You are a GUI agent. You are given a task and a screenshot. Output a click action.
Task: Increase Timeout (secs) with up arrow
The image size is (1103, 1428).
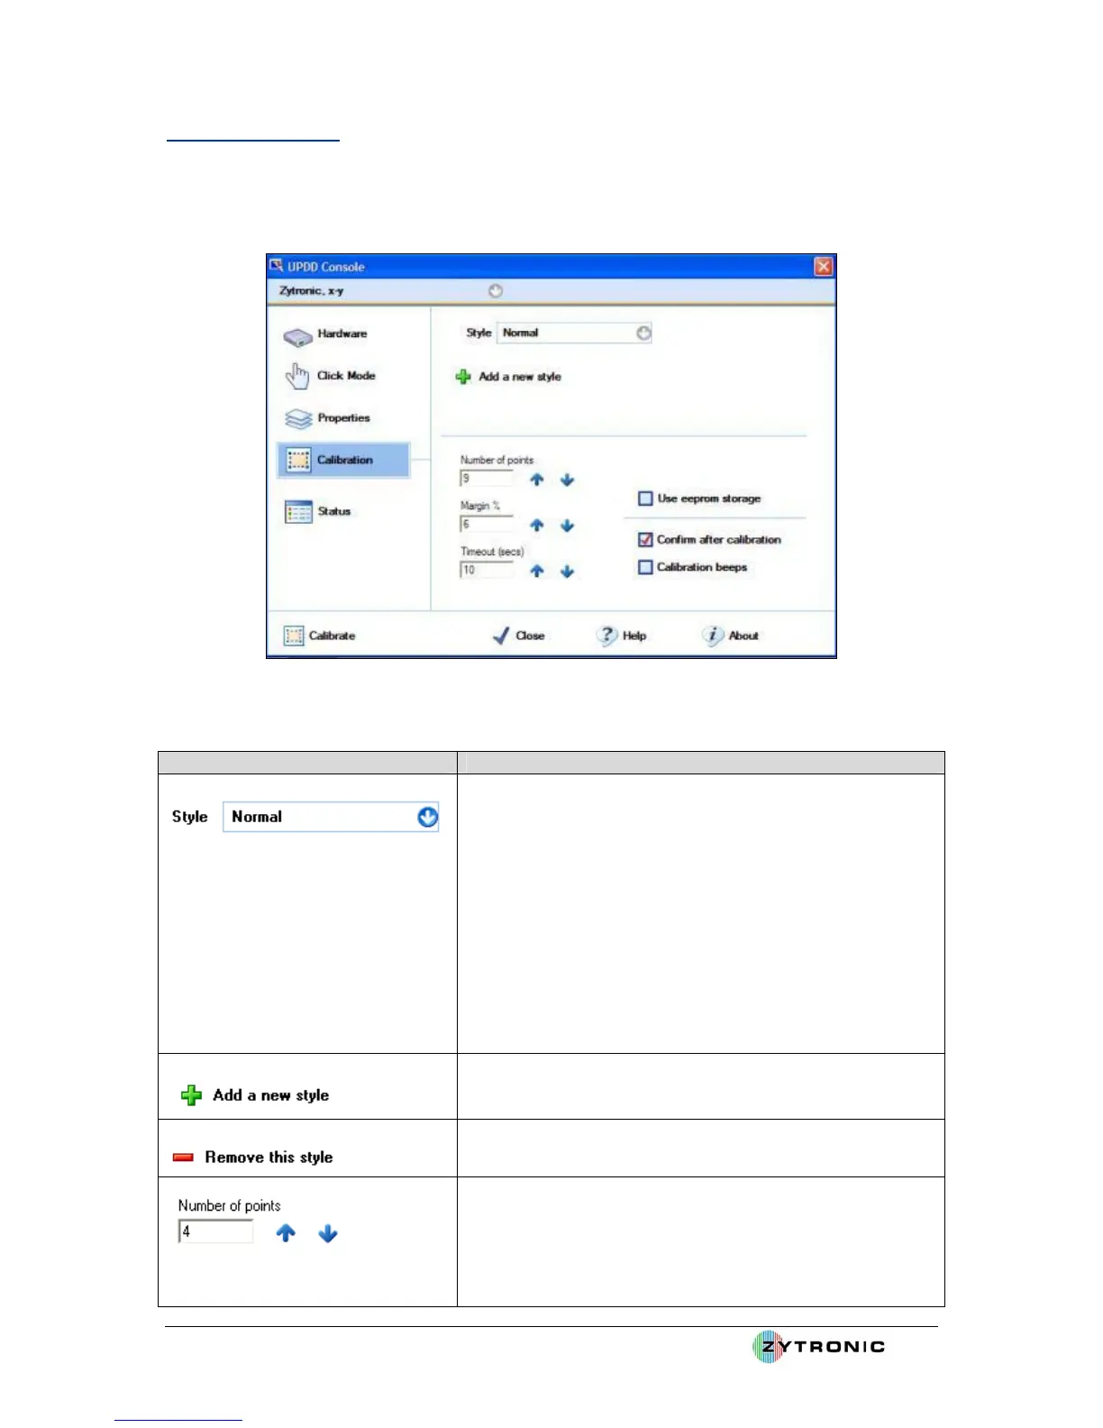click(537, 572)
